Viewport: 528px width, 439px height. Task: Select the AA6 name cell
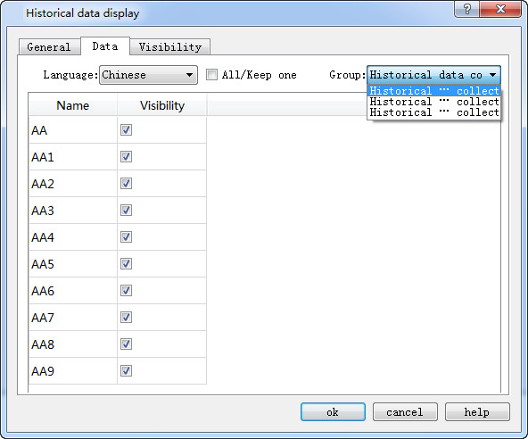tap(73, 291)
